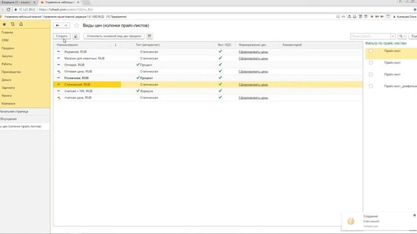Select the Оптовая, RUB row
Image resolution: width=417 pixels, height=234 pixels.
coord(208,65)
